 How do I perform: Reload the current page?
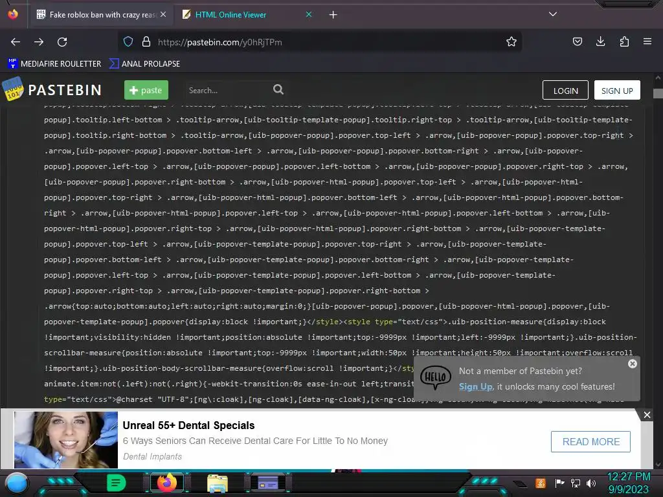click(62, 42)
